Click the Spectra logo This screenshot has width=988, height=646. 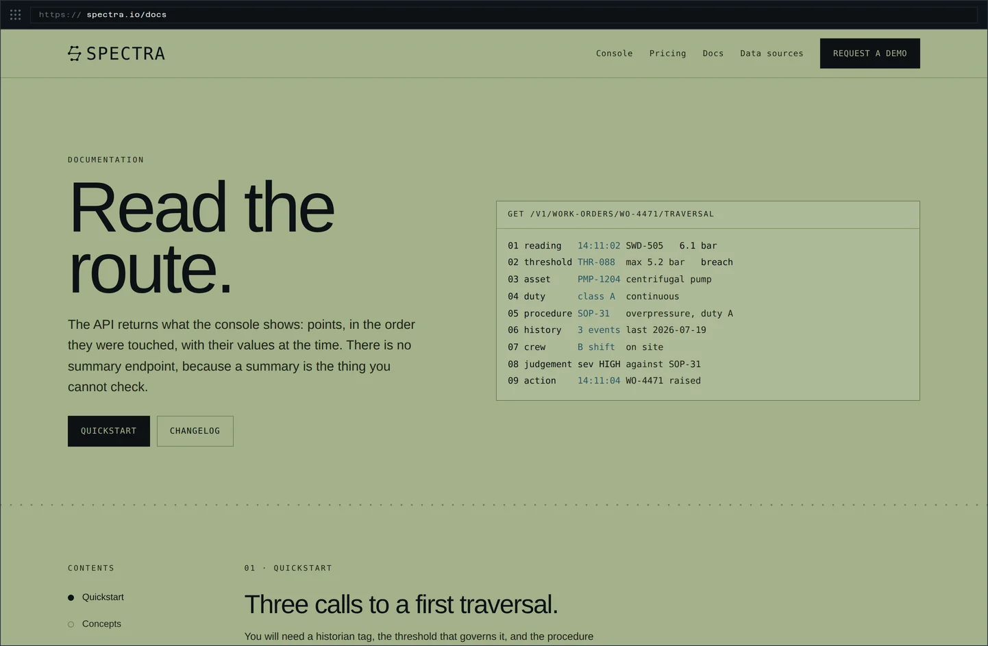coord(116,53)
